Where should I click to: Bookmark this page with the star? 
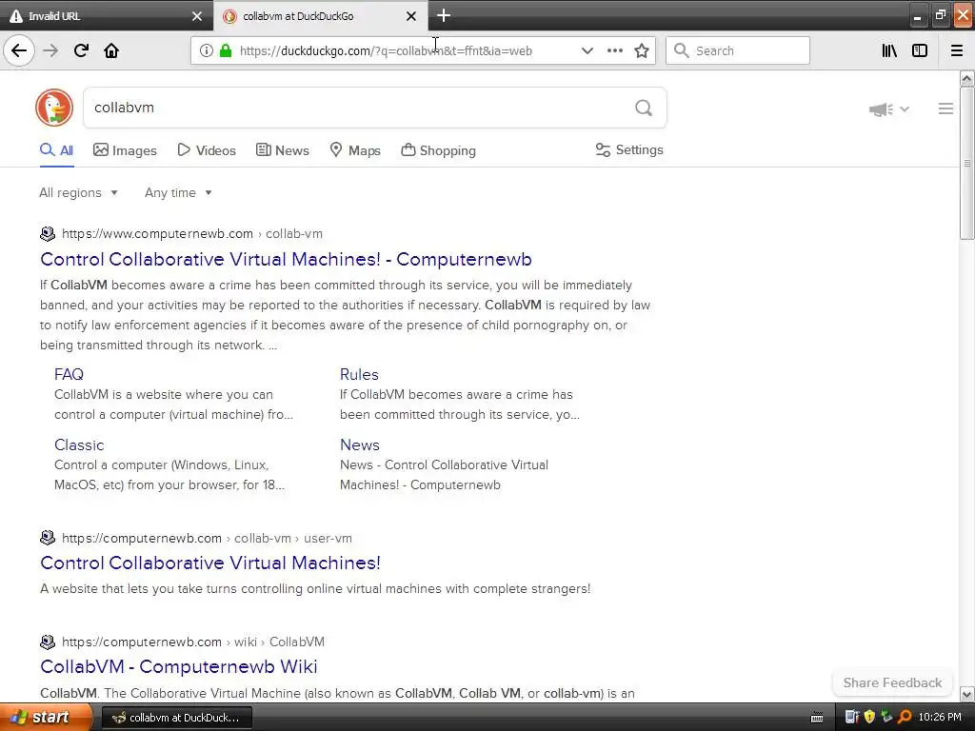coord(642,50)
